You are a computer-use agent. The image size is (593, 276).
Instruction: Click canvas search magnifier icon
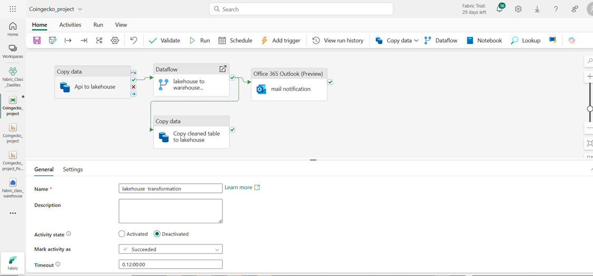pos(590,61)
